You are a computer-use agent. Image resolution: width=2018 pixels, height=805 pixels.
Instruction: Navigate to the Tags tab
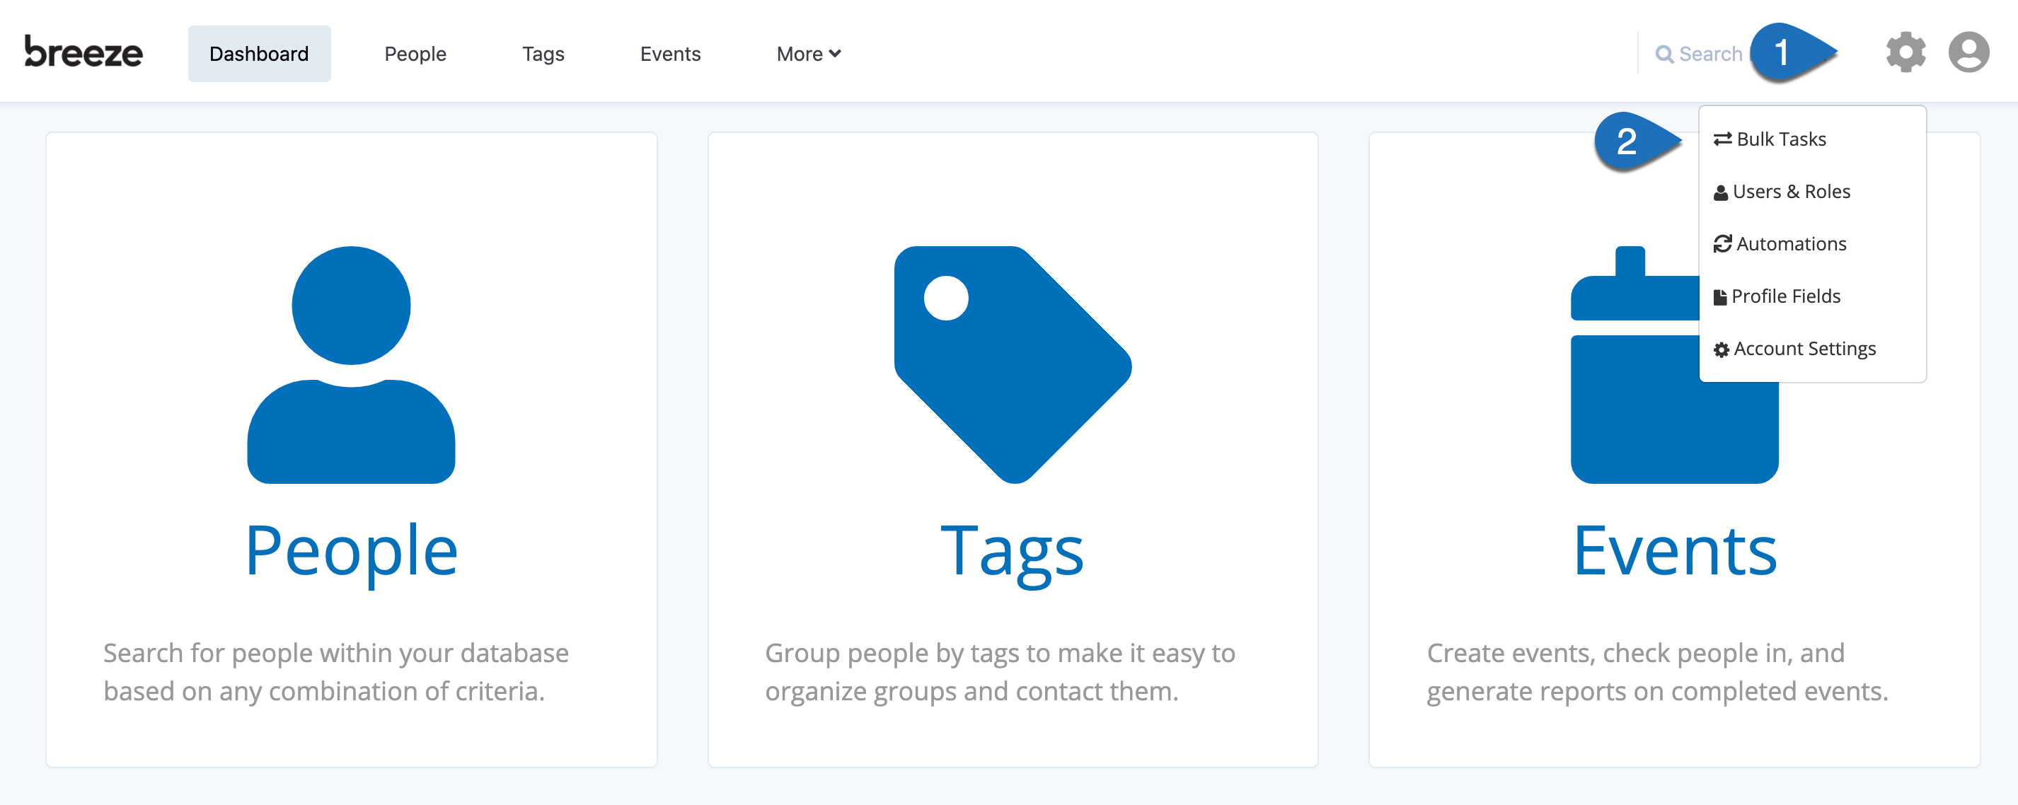coord(543,54)
